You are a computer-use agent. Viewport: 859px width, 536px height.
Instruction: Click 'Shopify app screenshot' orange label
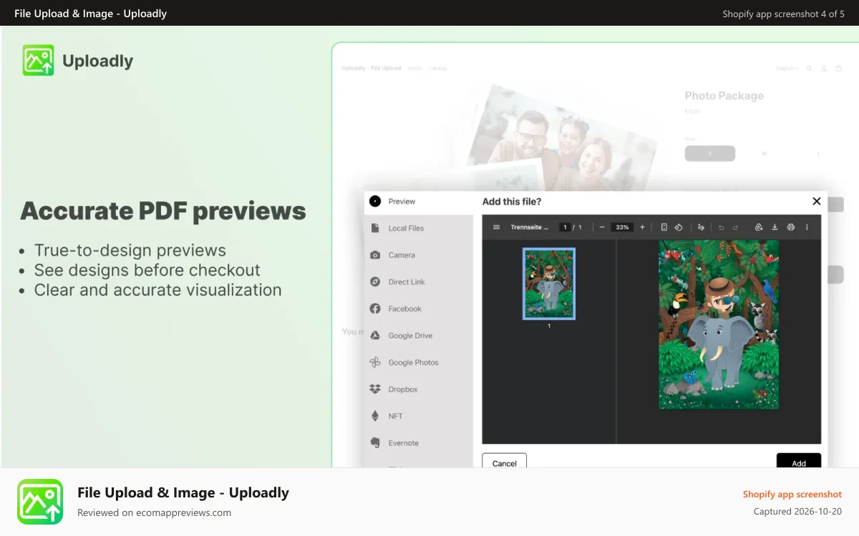click(792, 495)
